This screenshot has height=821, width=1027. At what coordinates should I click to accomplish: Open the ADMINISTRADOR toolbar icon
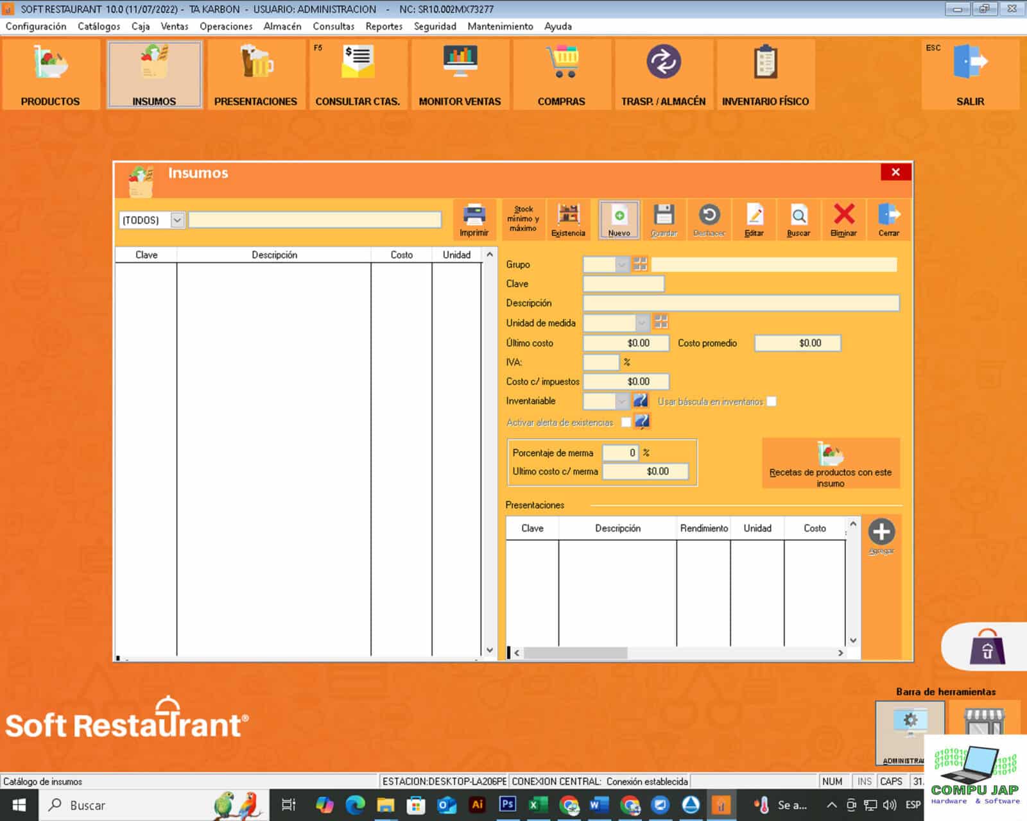tap(910, 733)
